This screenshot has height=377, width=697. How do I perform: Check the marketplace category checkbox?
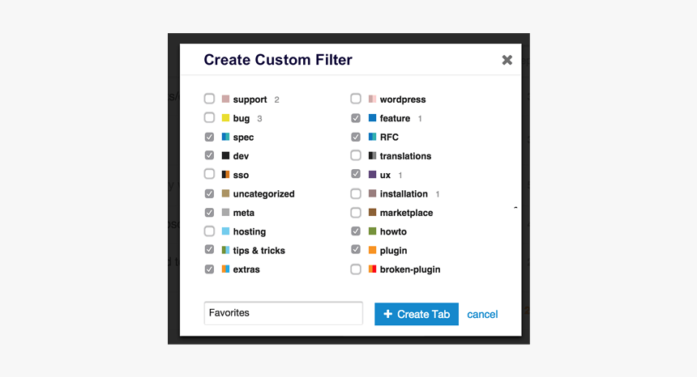point(356,213)
